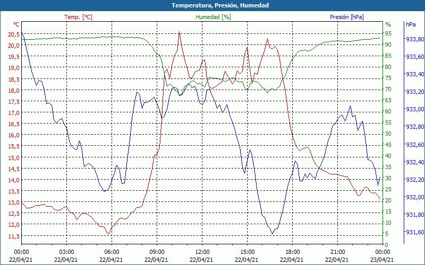Click the '933,60' pressure axis value
This screenshot has width=425, height=265.
pos(415,57)
